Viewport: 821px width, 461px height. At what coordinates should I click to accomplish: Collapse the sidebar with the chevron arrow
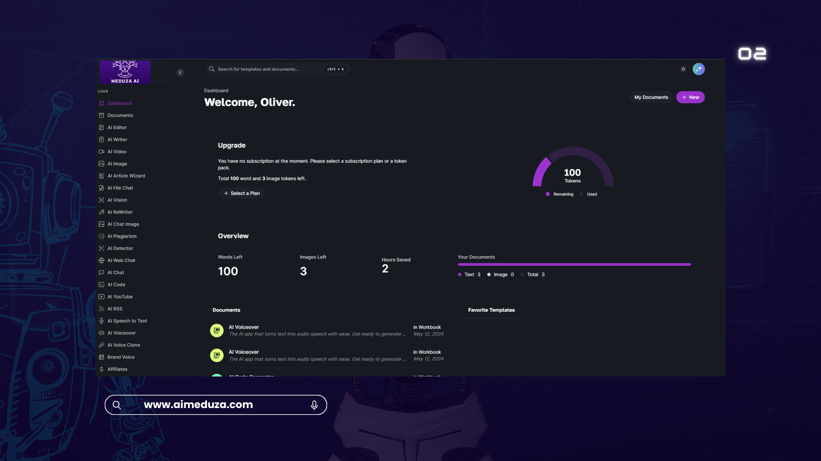pyautogui.click(x=180, y=73)
